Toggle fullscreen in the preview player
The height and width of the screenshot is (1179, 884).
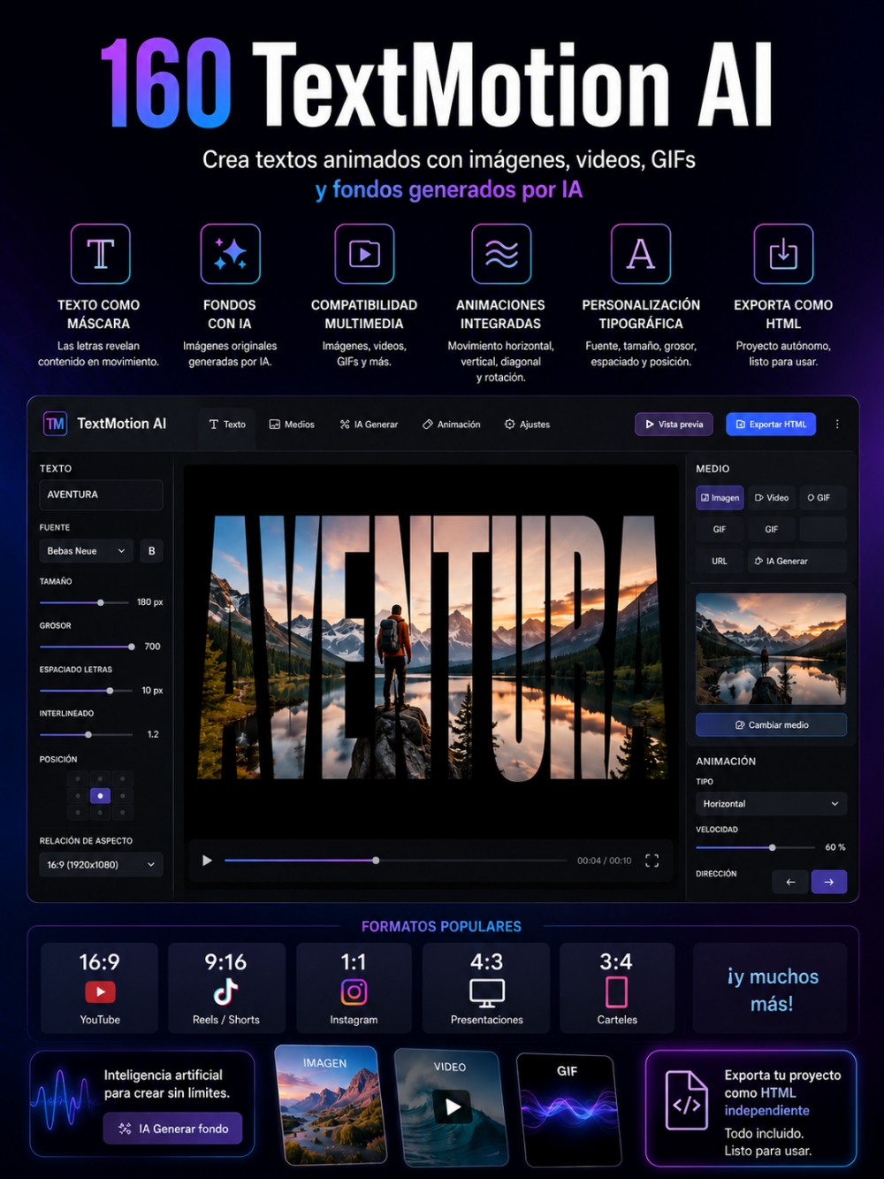[x=652, y=861]
